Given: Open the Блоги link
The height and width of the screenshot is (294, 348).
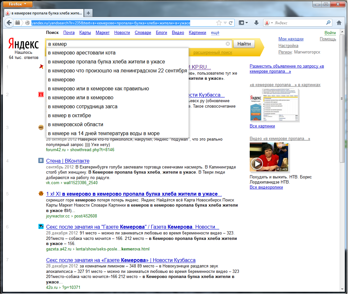Looking at the screenshot, I should (161, 33).
